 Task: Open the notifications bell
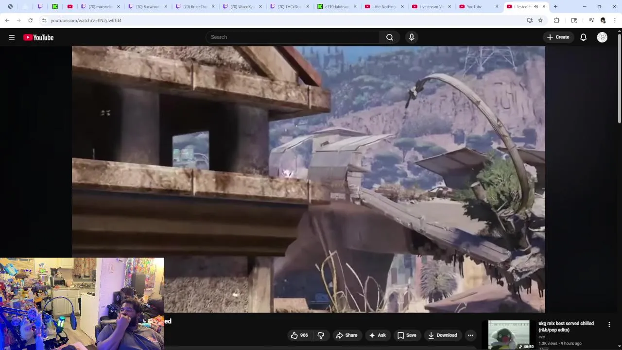point(584,37)
